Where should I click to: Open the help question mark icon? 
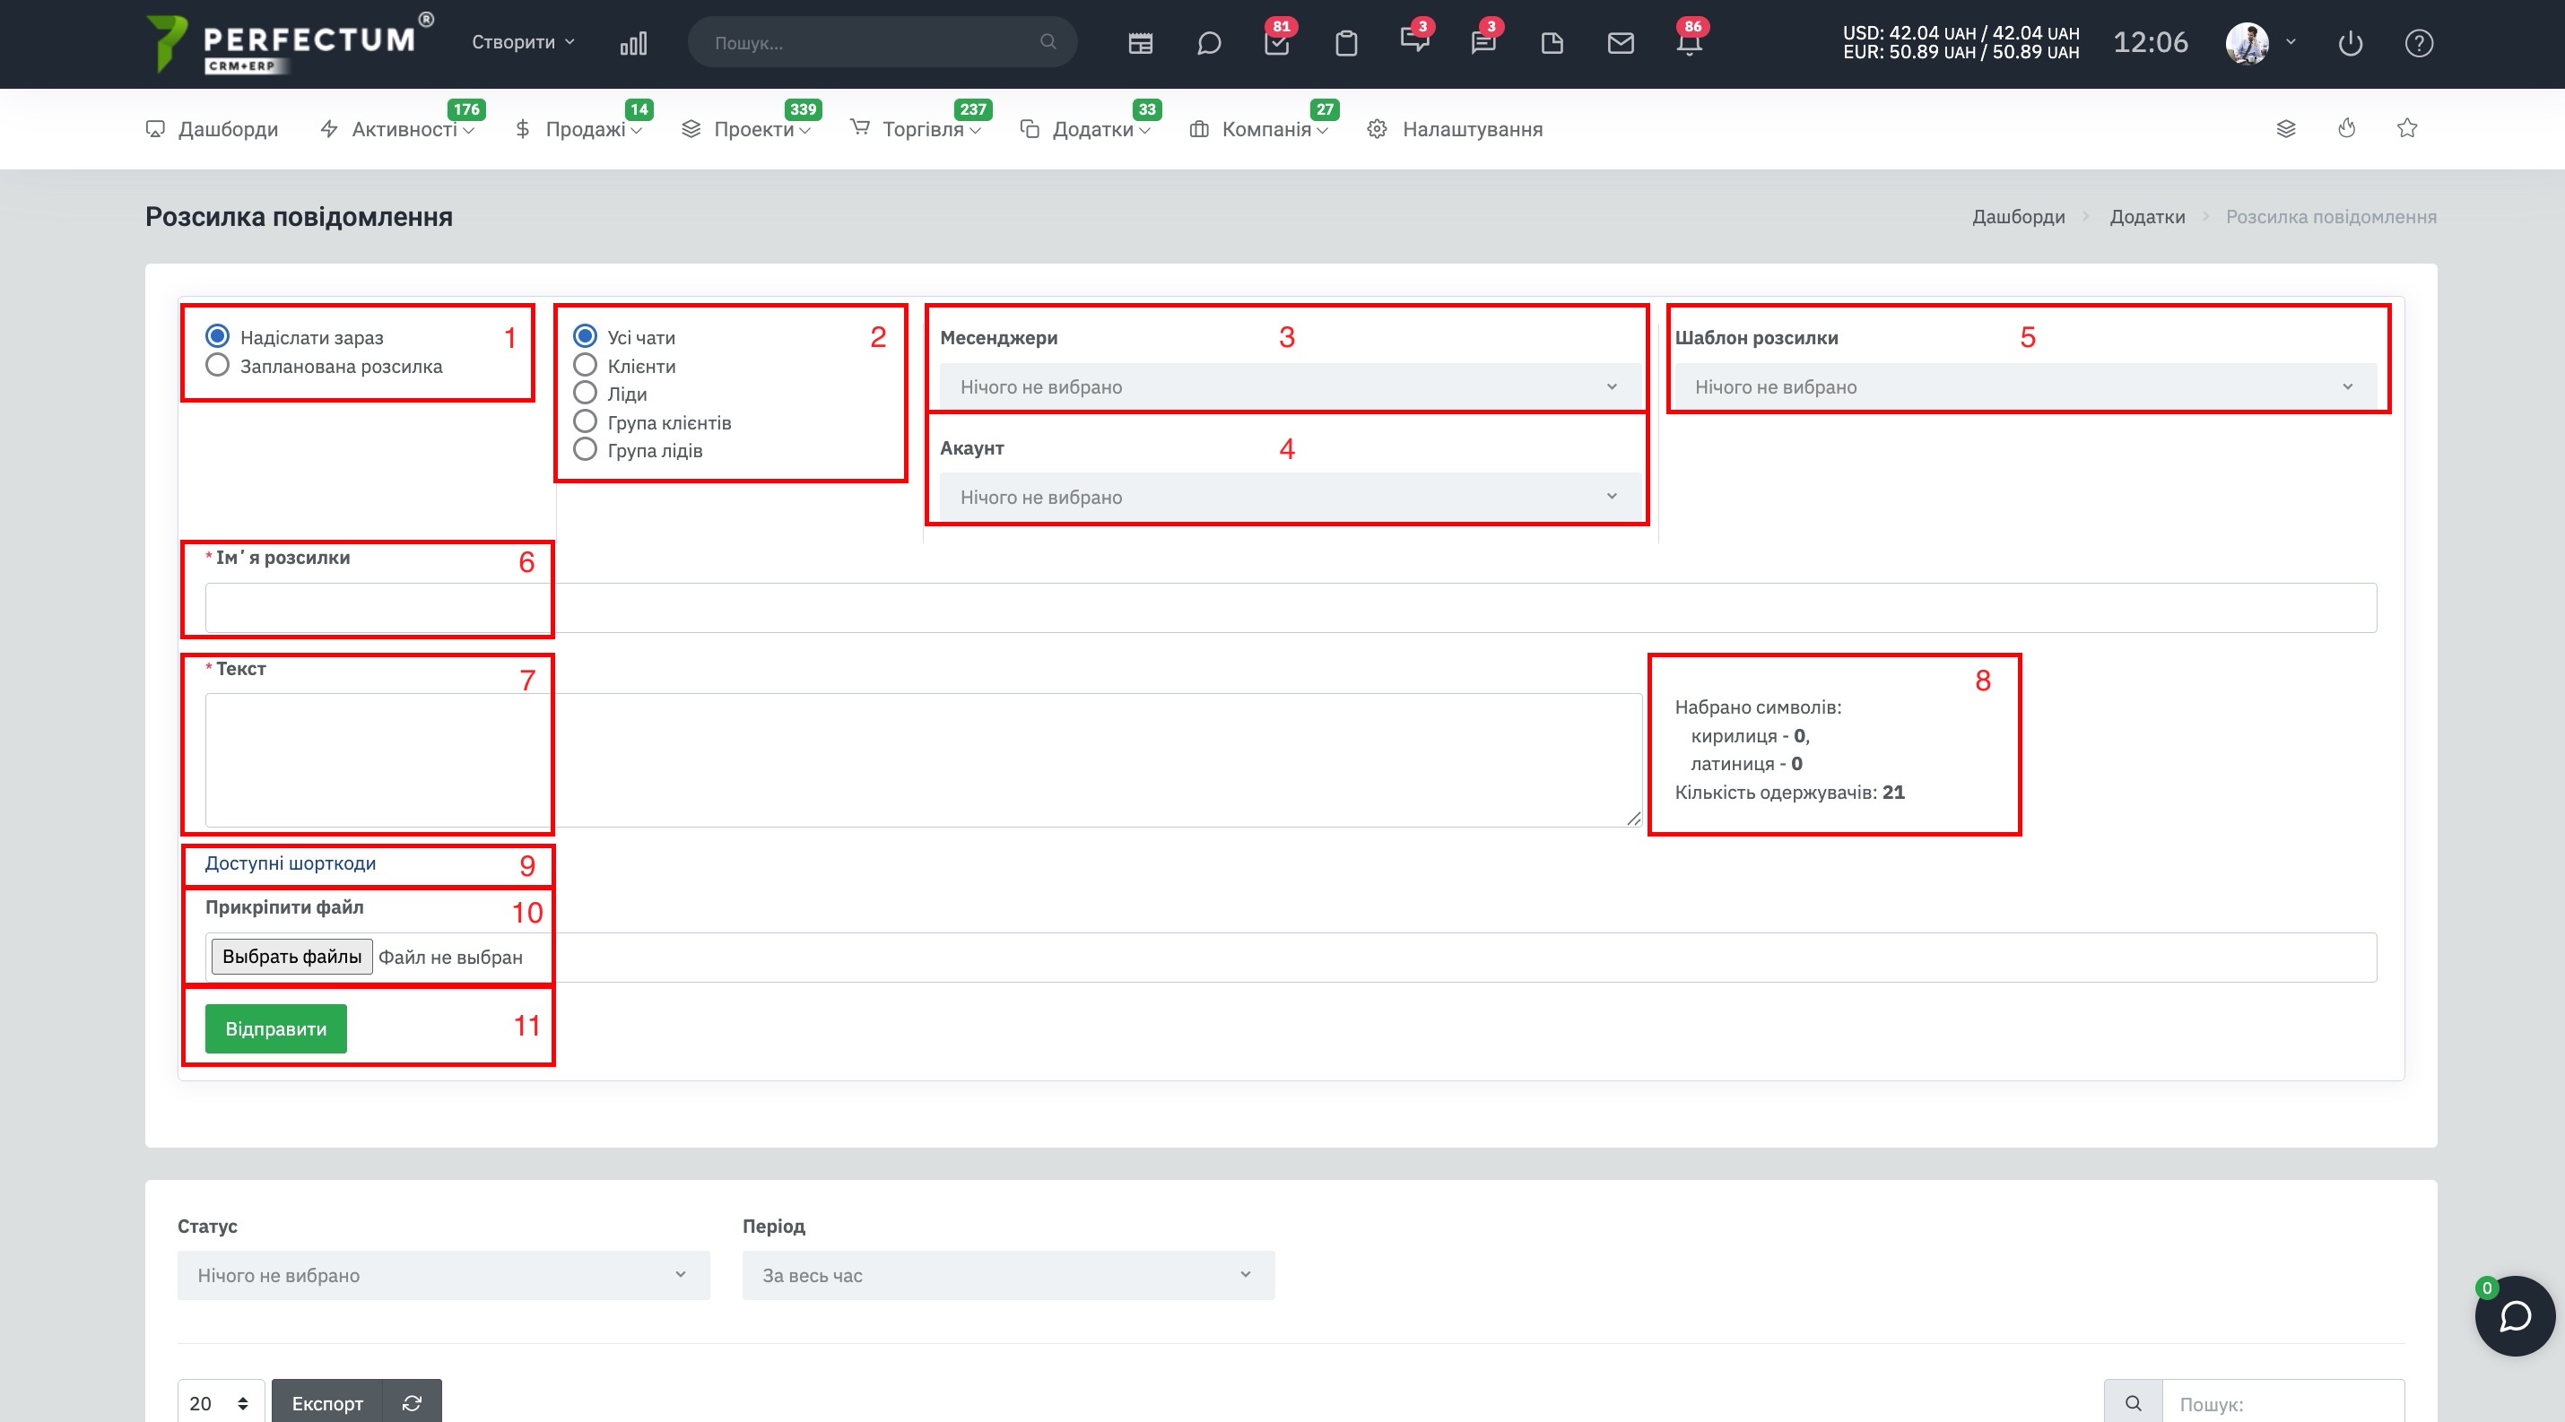(x=2419, y=43)
